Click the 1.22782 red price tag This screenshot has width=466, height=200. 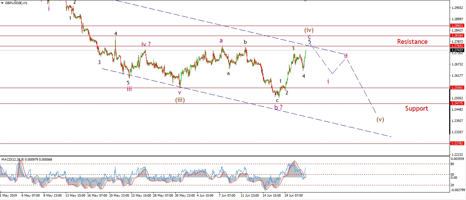[457, 143]
